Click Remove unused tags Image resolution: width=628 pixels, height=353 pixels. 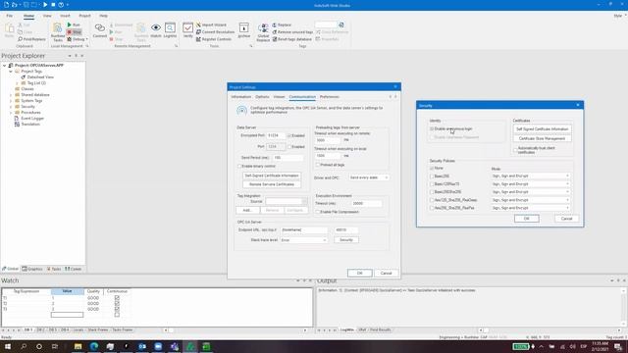pos(292,32)
